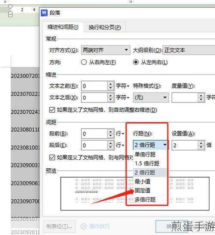Open the 换行和分页 tab

click(104, 28)
